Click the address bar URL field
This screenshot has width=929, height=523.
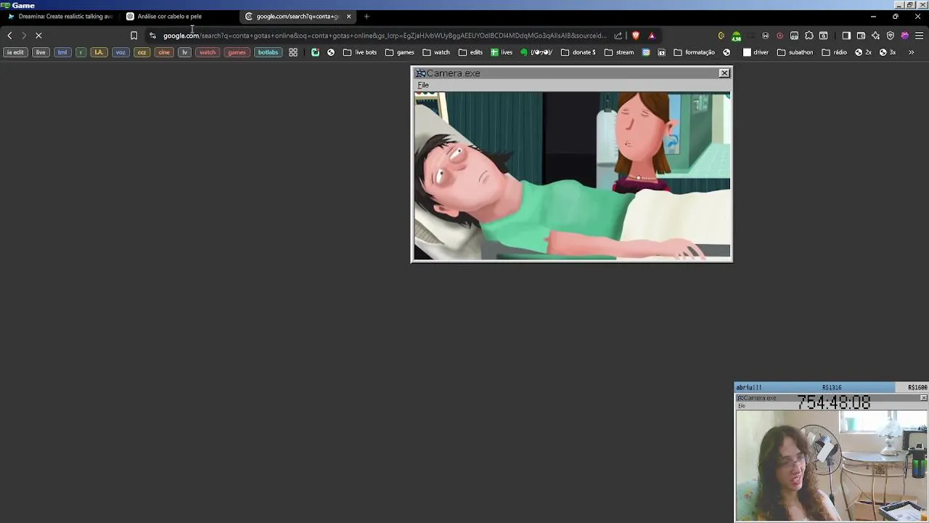pos(384,36)
